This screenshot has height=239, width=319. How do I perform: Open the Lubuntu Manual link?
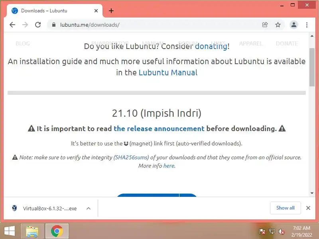click(x=168, y=72)
